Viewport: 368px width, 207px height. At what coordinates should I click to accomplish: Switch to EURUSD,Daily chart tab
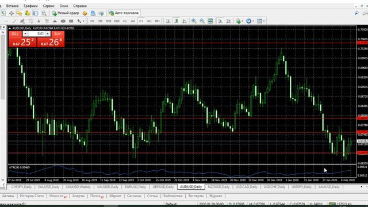pos(136,187)
